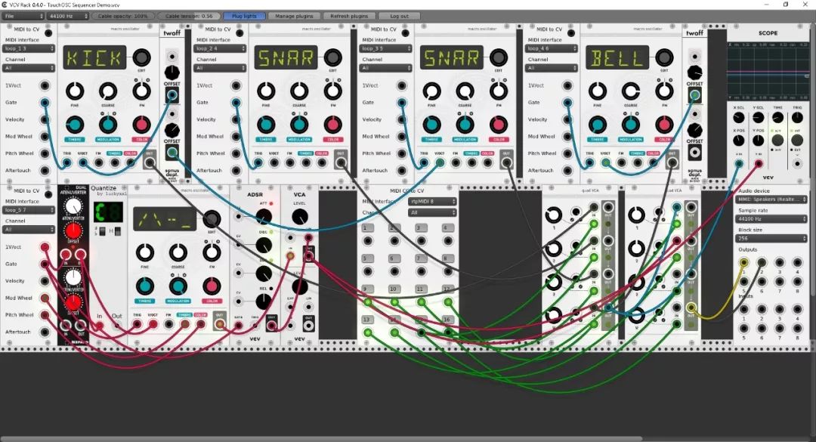Open the Block size 256 dropdown

[x=771, y=239]
